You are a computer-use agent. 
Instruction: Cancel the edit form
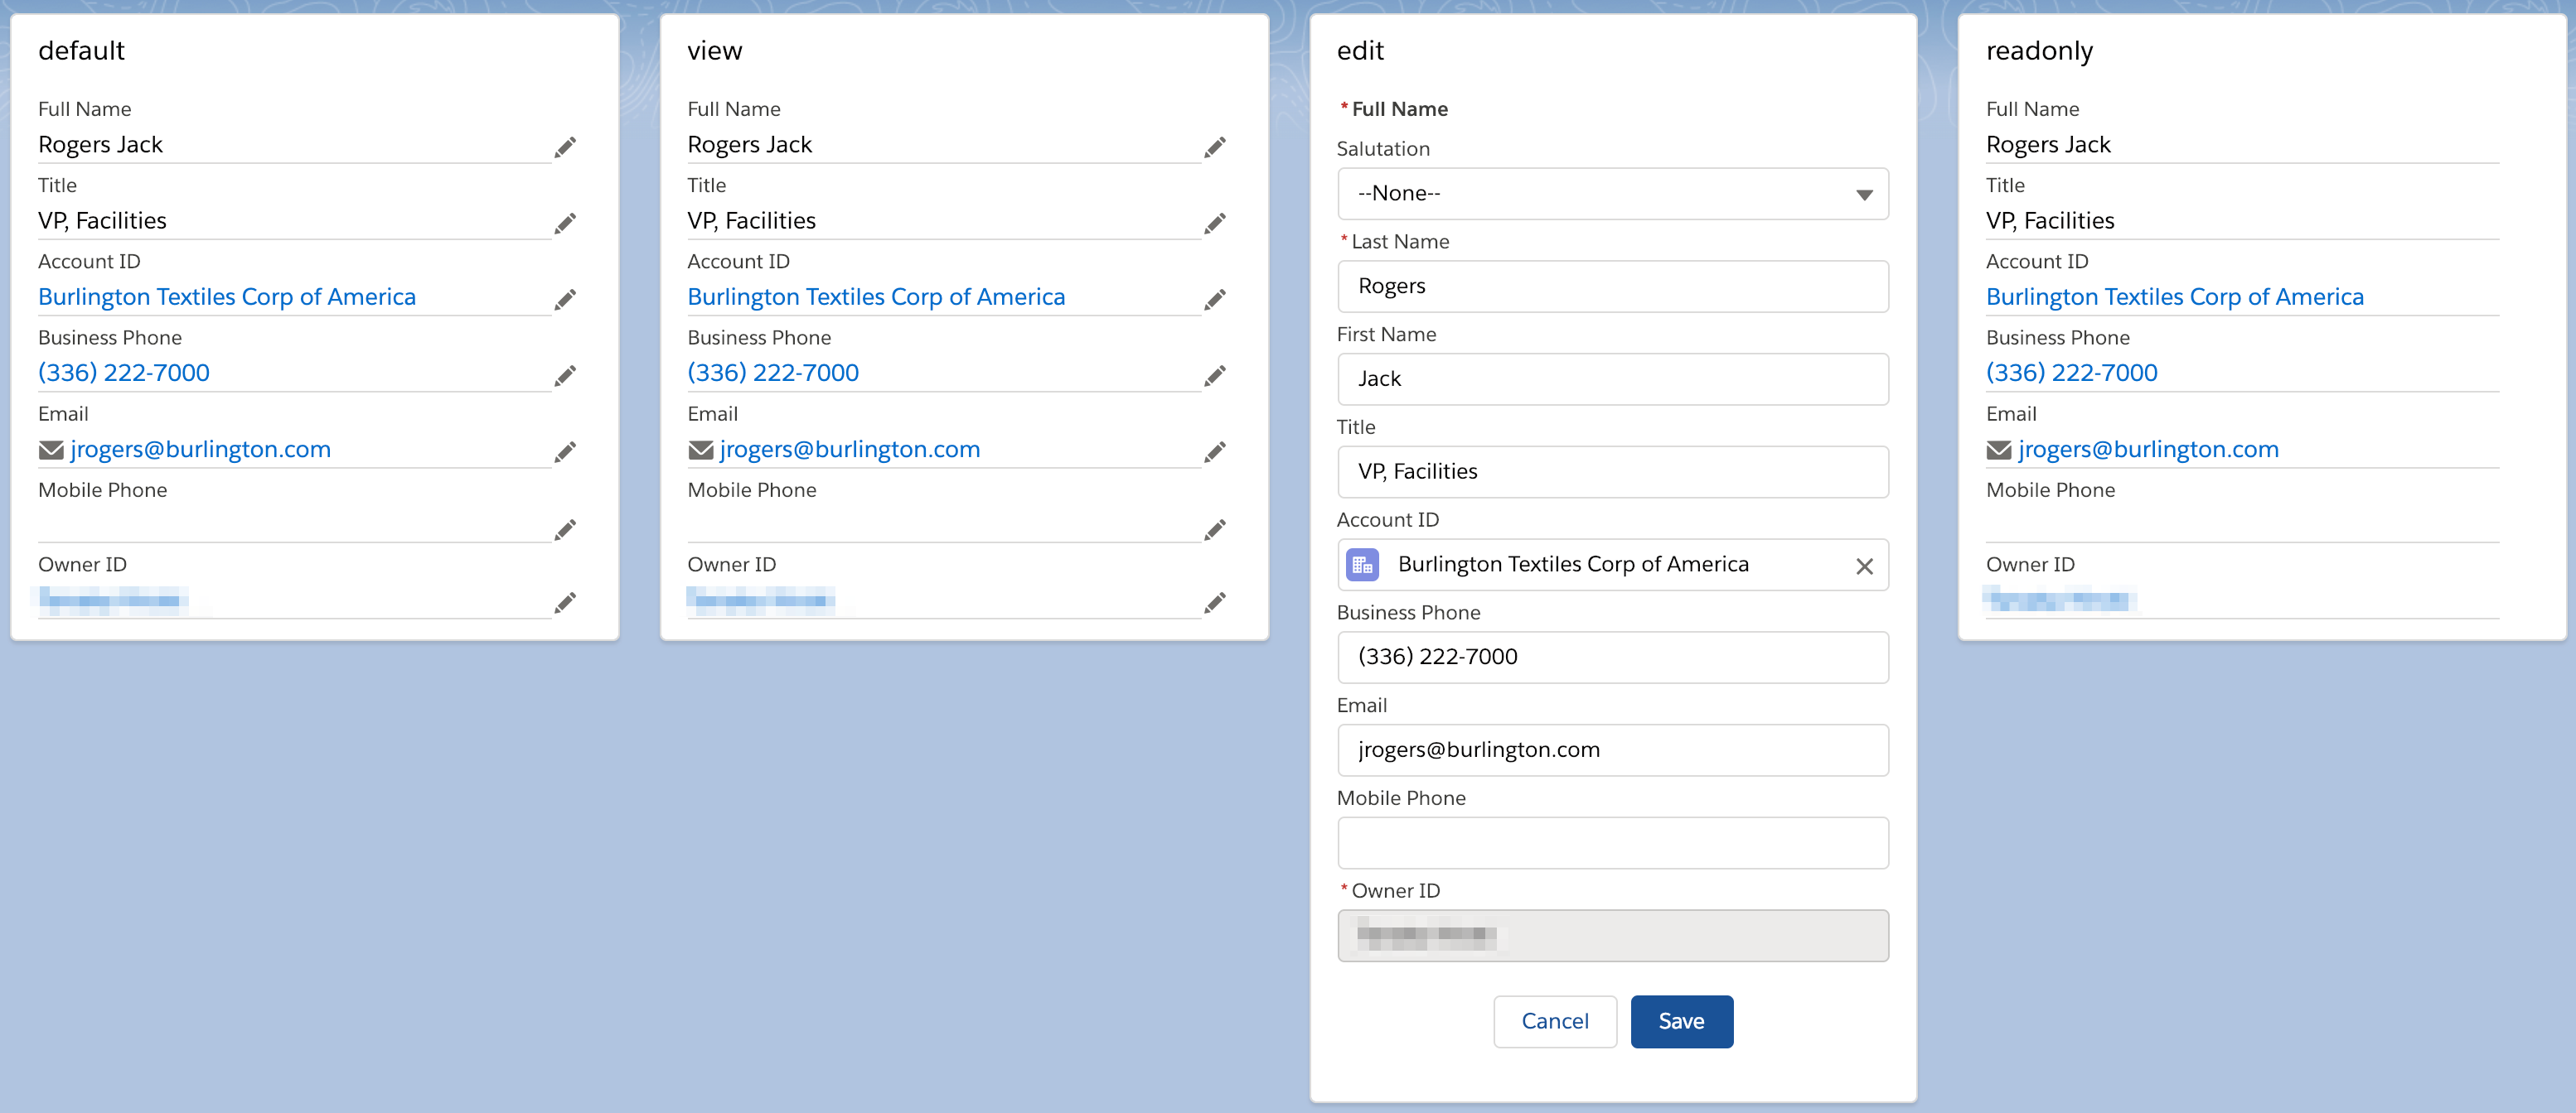[1555, 1021]
